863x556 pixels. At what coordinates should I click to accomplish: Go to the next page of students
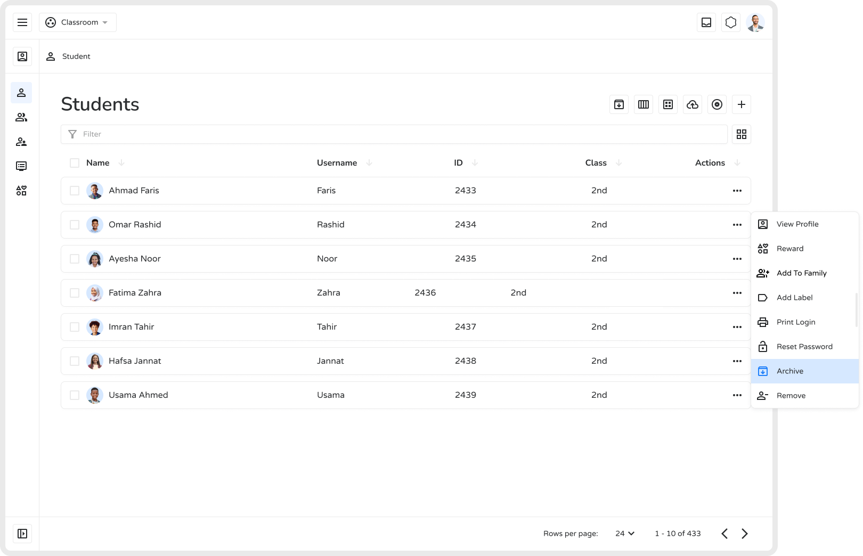745,533
